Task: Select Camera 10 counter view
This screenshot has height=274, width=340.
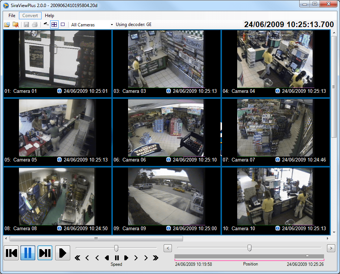Action: point(275,196)
